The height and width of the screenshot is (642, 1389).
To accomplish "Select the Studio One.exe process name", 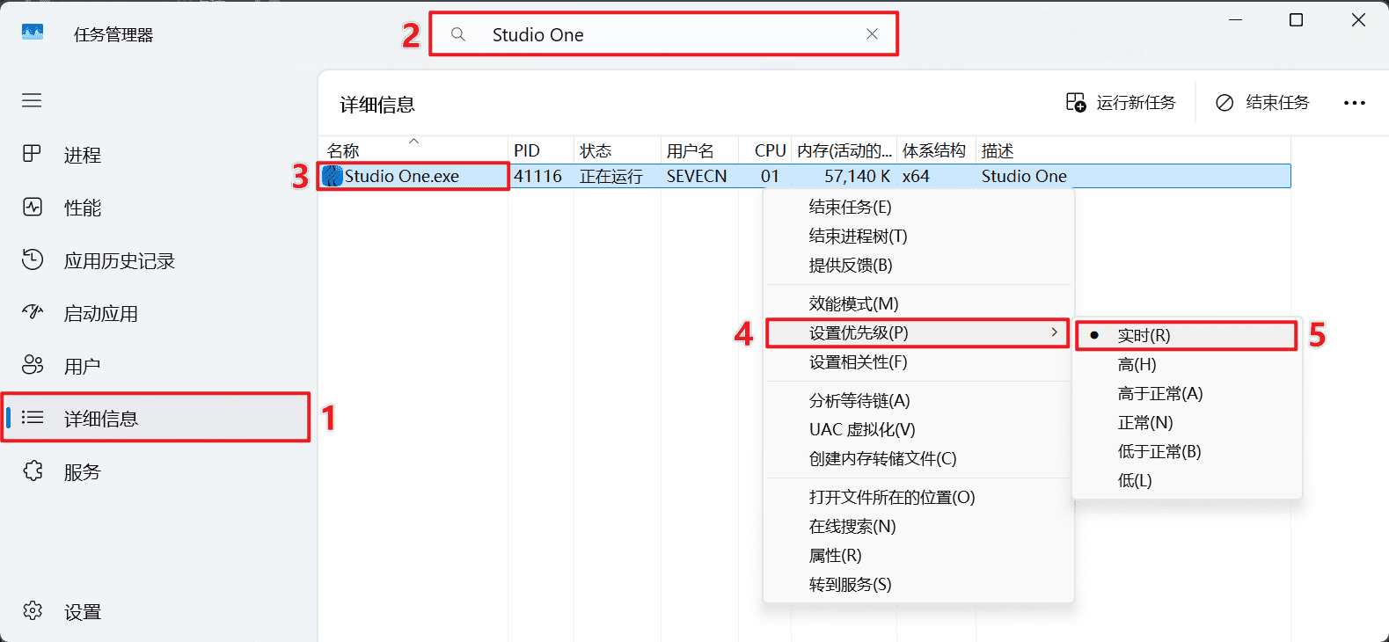I will pos(402,176).
